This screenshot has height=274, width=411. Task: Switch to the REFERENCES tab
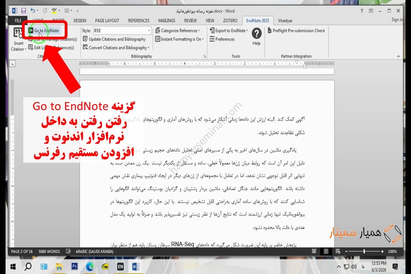pyautogui.click(x=139, y=21)
